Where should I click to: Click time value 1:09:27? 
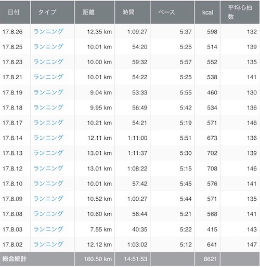(x=137, y=32)
